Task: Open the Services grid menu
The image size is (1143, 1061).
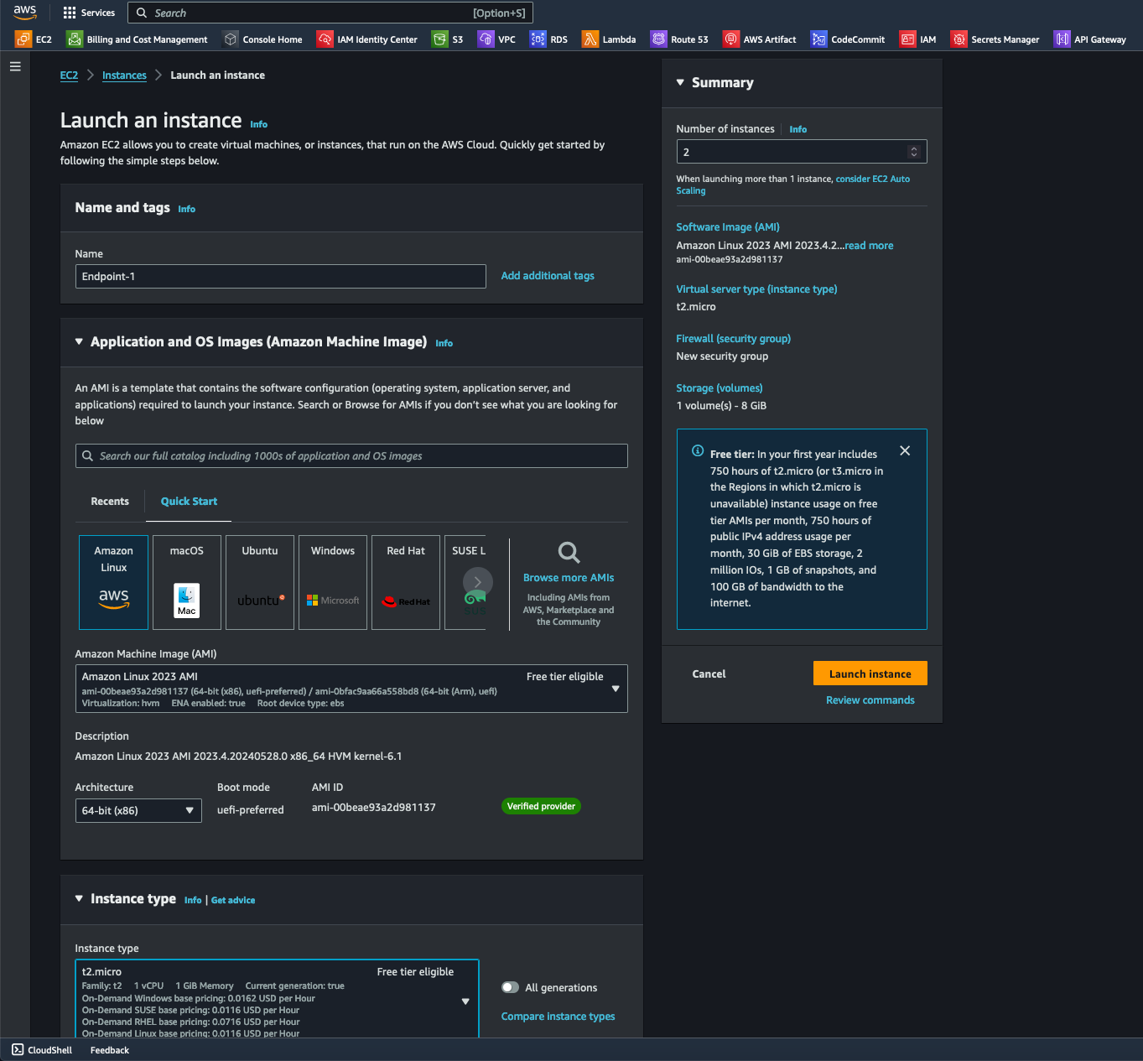Action: [89, 13]
